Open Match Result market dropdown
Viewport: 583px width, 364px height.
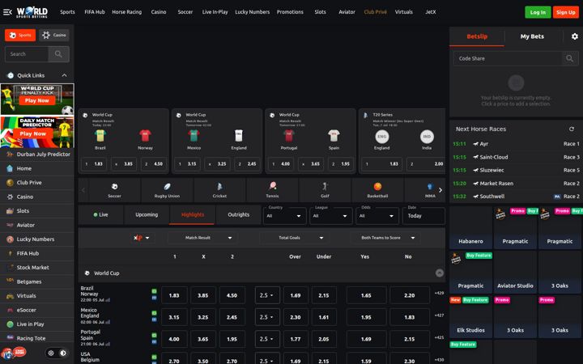(203, 238)
